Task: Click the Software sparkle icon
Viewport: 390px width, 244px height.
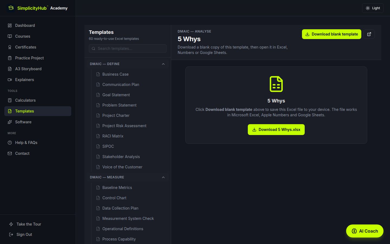Action: tap(10, 122)
